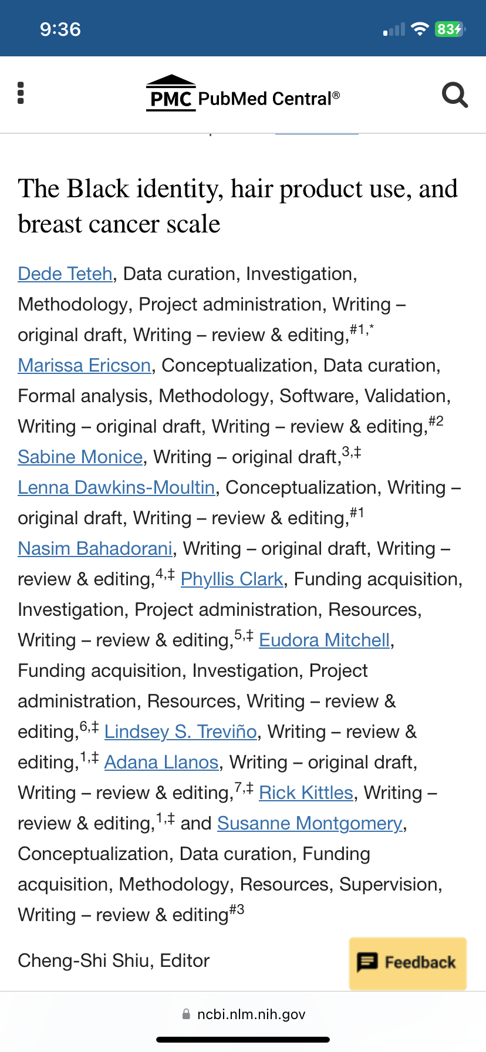Image resolution: width=486 pixels, height=1052 pixels.
Task: Select the Sabine Monice link
Action: coord(80,457)
